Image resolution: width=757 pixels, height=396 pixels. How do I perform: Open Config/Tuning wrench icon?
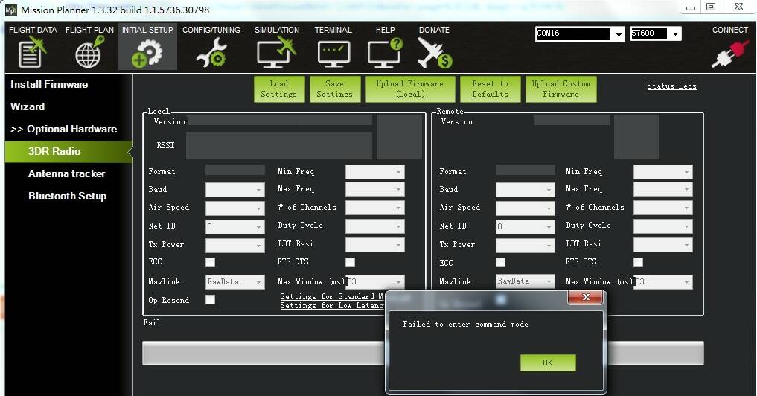211,53
